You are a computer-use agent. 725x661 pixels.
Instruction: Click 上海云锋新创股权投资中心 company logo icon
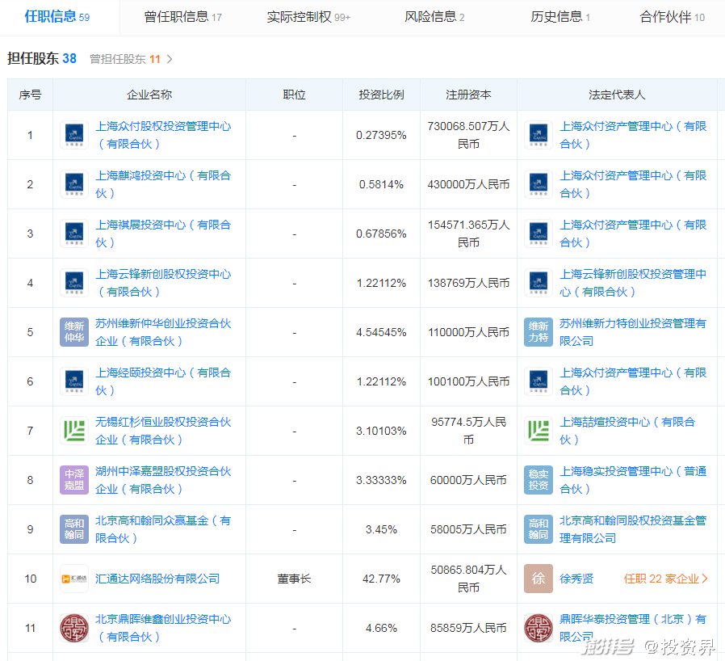[x=74, y=283]
